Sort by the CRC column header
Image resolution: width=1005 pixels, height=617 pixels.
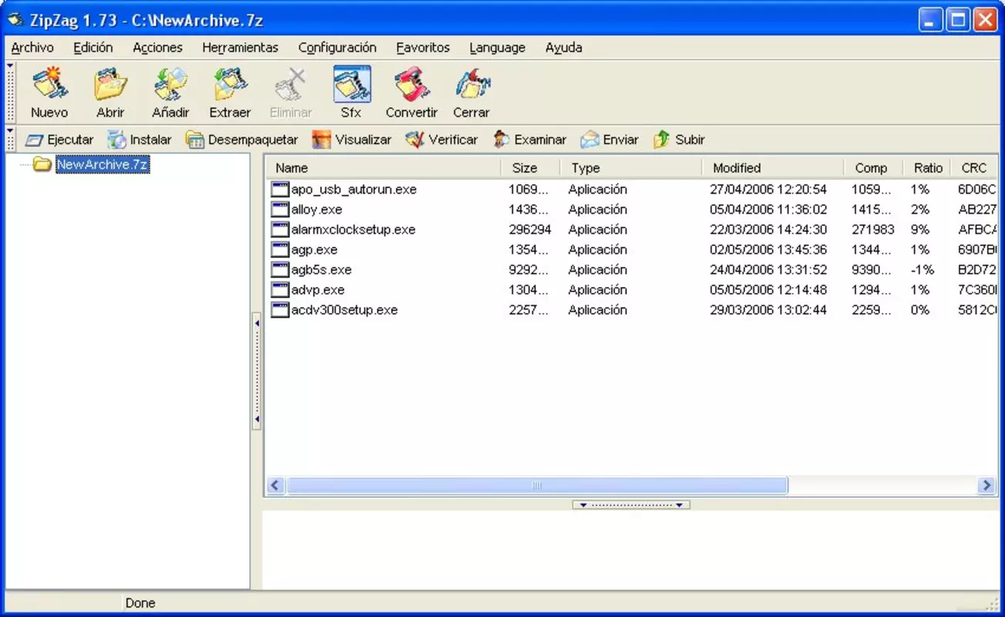[x=975, y=167]
